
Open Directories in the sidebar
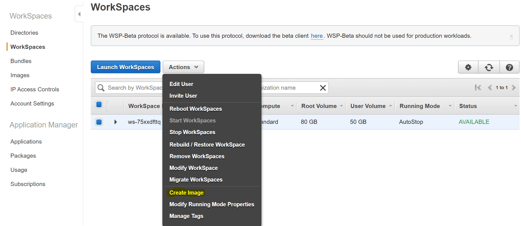(24, 33)
